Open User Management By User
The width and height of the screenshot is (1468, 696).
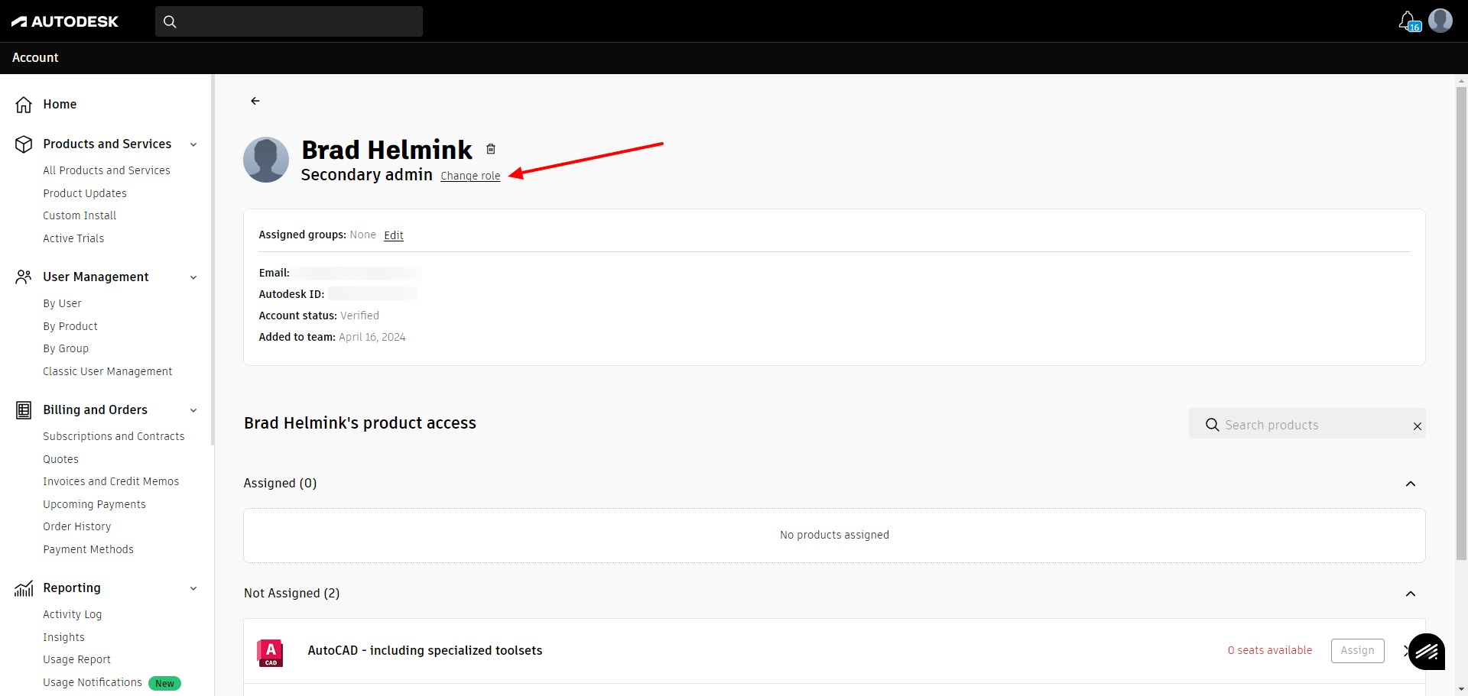(x=62, y=303)
